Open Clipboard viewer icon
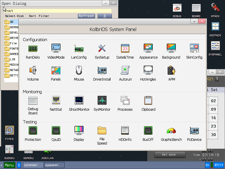The image size is (225, 169). click(148, 100)
